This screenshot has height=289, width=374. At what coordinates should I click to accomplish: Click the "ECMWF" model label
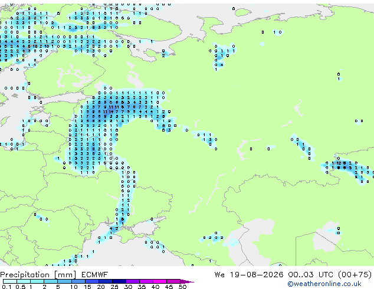[95, 275]
